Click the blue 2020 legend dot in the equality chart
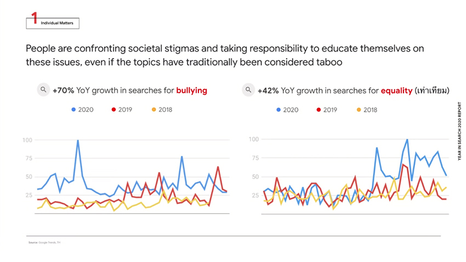The width and height of the screenshot is (466, 262). (x=279, y=110)
